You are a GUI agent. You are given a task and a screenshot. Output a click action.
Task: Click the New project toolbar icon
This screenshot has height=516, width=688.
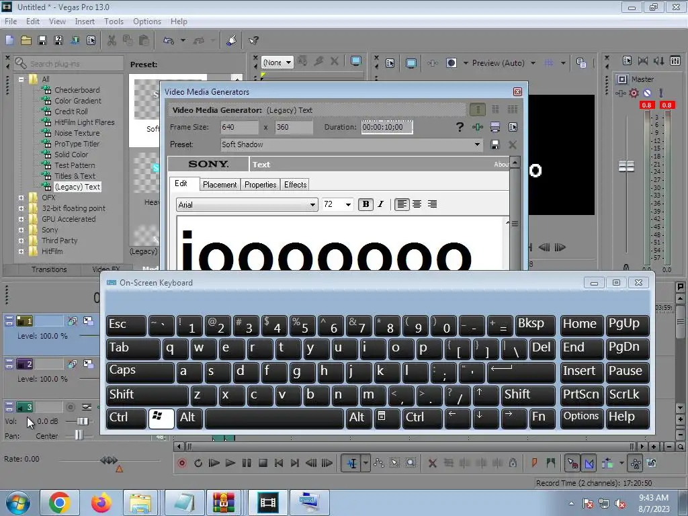click(x=9, y=40)
